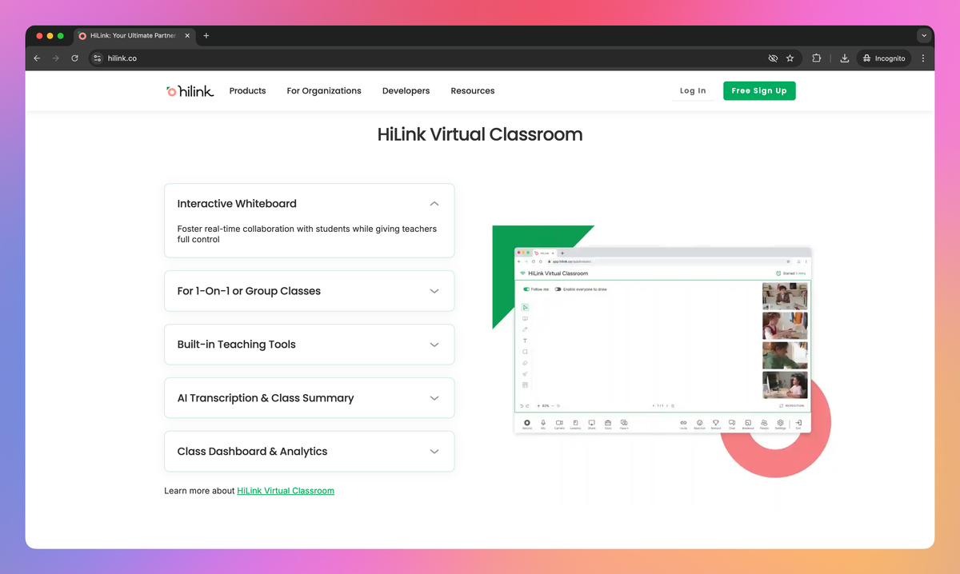This screenshot has height=574, width=960.
Task: Click People icon in the classroom preview
Action: [x=764, y=424]
